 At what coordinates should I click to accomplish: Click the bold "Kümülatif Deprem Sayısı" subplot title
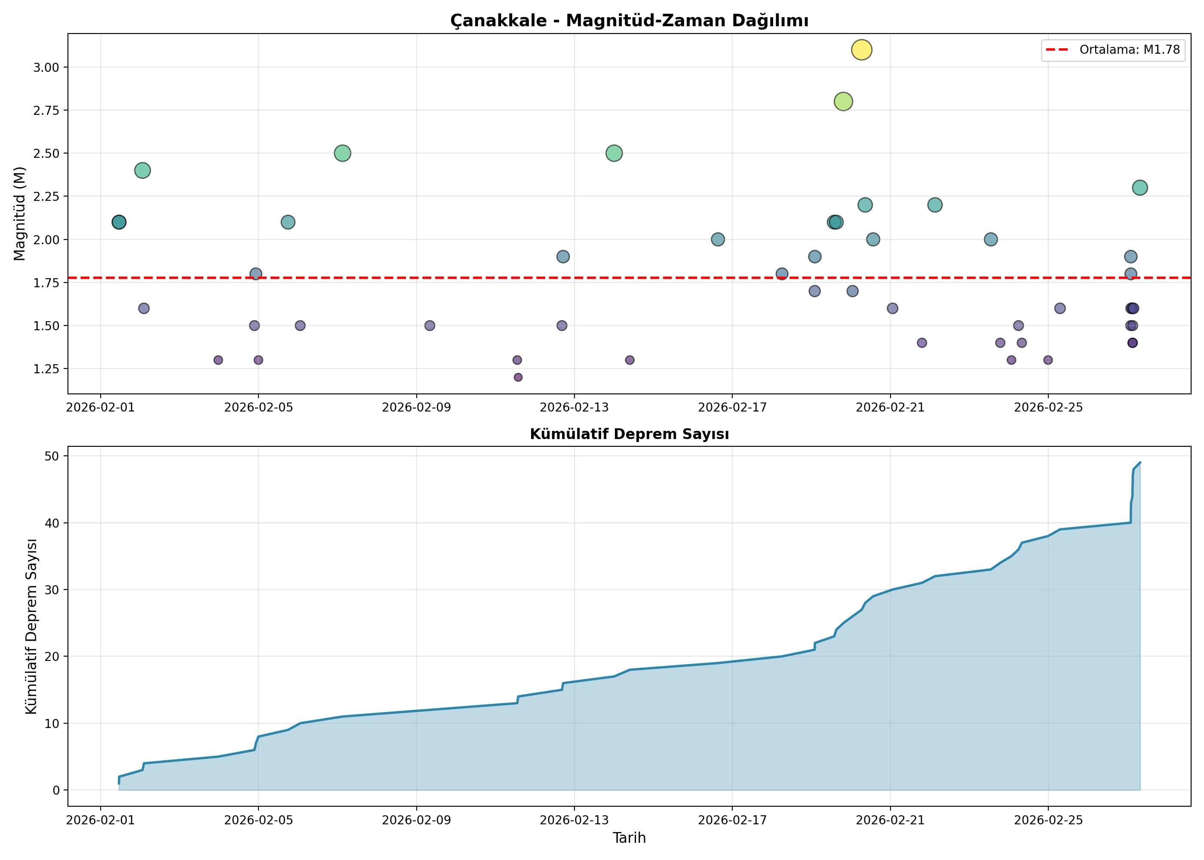[629, 434]
